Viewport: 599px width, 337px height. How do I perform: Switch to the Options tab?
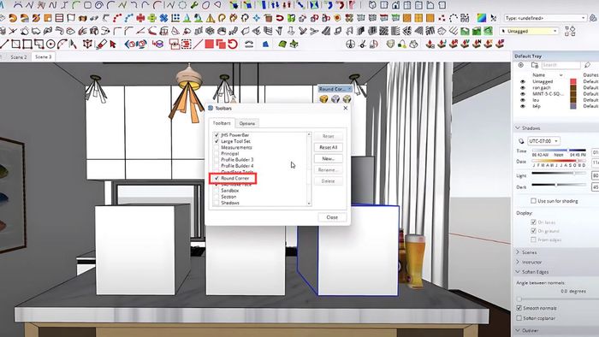247,123
